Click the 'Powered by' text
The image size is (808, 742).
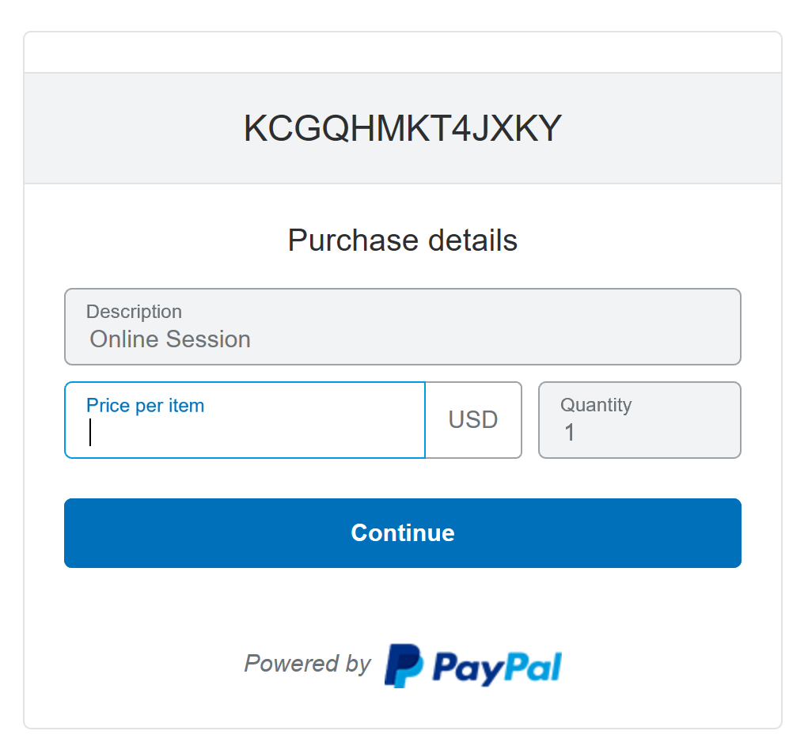(x=307, y=664)
